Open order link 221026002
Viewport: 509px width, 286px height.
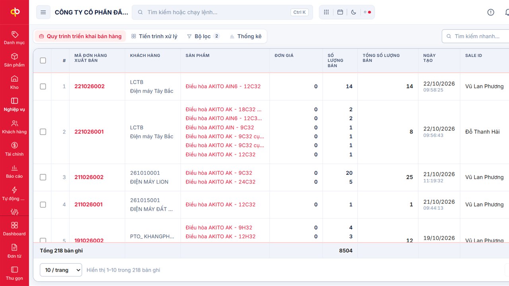pyautogui.click(x=89, y=86)
